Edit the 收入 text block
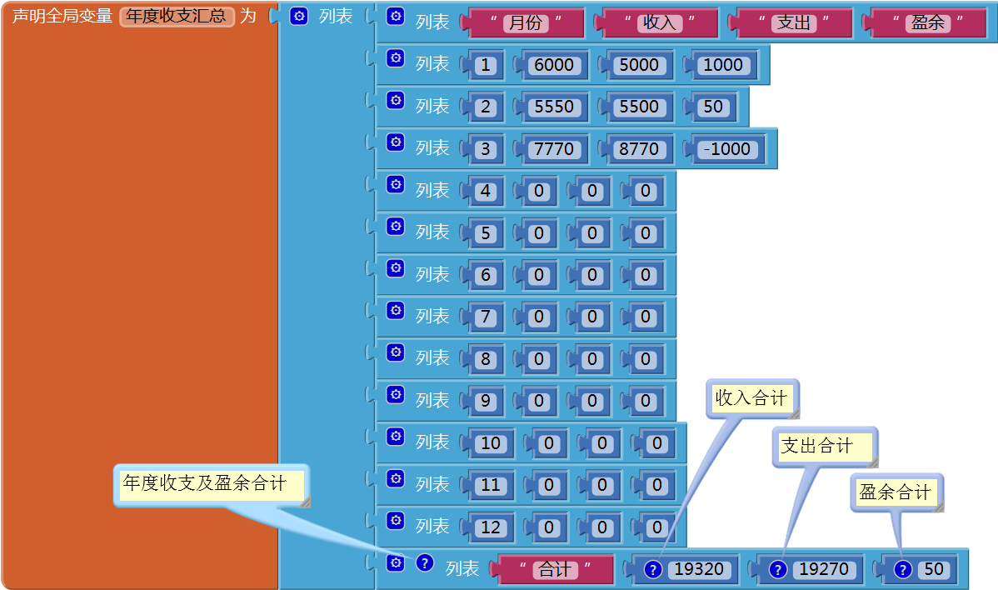The image size is (998, 590). pyautogui.click(x=660, y=22)
